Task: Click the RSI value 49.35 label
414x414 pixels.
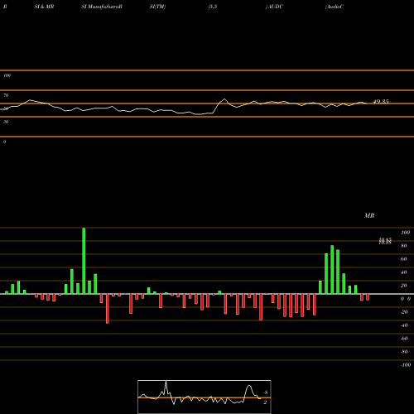Action: tap(381, 102)
